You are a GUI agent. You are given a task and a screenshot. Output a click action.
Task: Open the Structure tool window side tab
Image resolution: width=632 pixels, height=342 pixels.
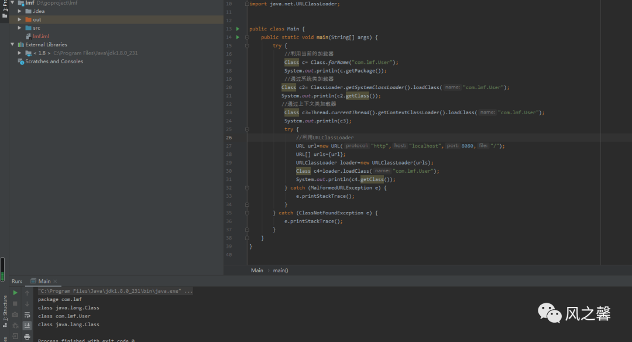click(x=5, y=311)
